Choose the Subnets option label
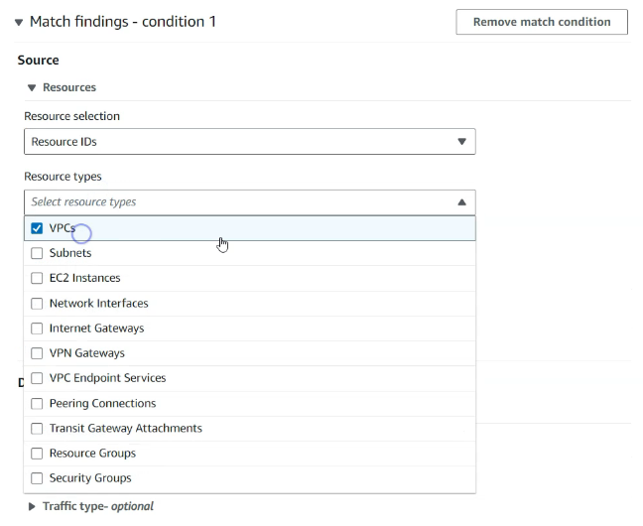 70,253
